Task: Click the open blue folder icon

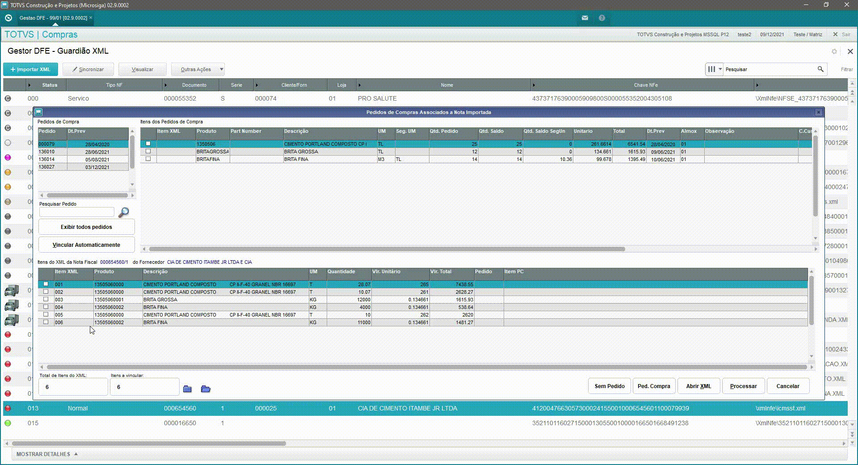Action: 206,389
